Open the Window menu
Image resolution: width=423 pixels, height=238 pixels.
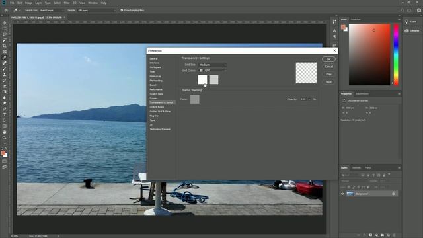pyautogui.click(x=93, y=3)
